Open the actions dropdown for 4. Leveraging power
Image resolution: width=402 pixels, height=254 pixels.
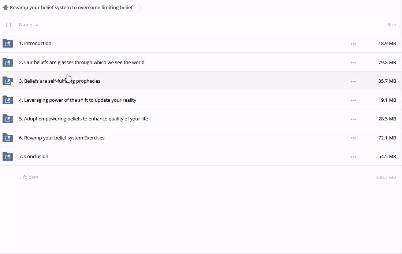353,100
